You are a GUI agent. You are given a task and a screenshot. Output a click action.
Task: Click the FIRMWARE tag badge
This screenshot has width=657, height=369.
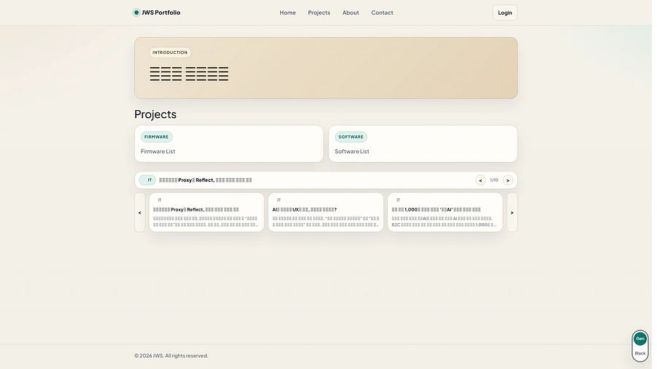pos(156,136)
